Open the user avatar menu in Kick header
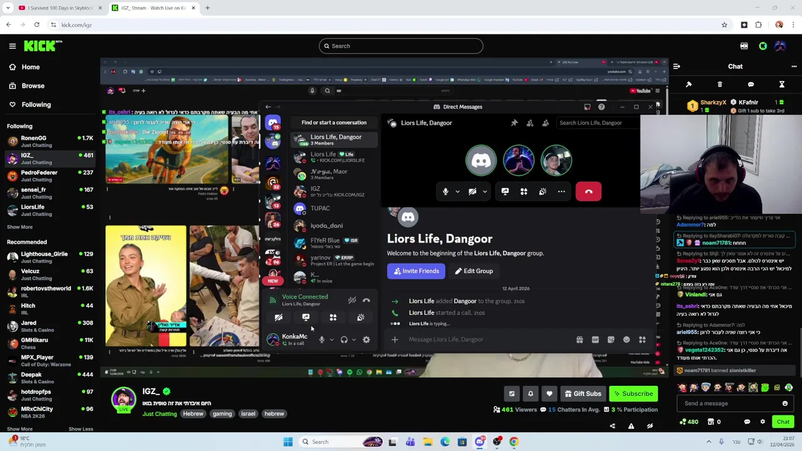Viewport: 802px width, 451px height. 780,46
